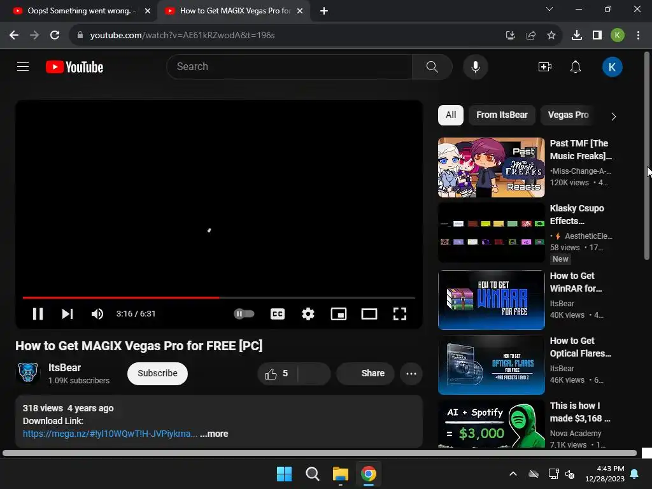The image size is (652, 489).
Task: Open This is how I made $3,168 title
Action: (580, 412)
